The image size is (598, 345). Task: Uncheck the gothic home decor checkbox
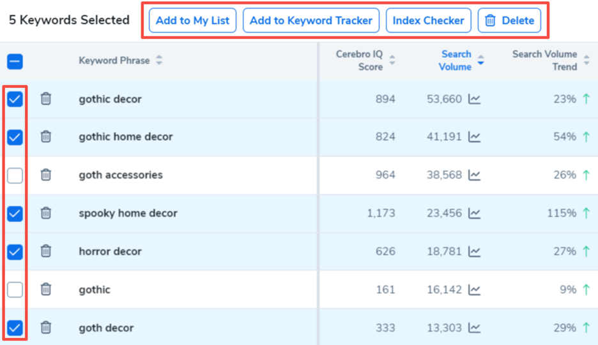click(15, 137)
